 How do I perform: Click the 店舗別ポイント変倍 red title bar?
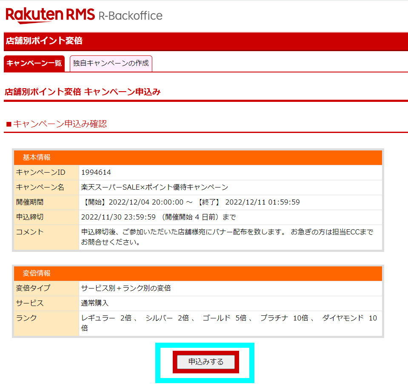(206, 41)
